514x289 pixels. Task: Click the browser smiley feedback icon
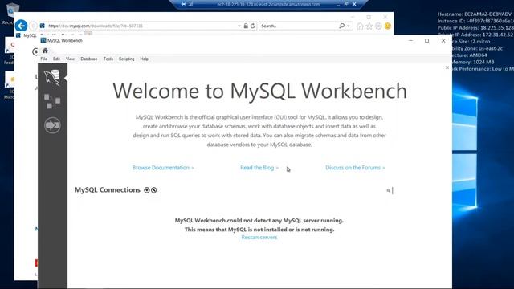[388, 26]
